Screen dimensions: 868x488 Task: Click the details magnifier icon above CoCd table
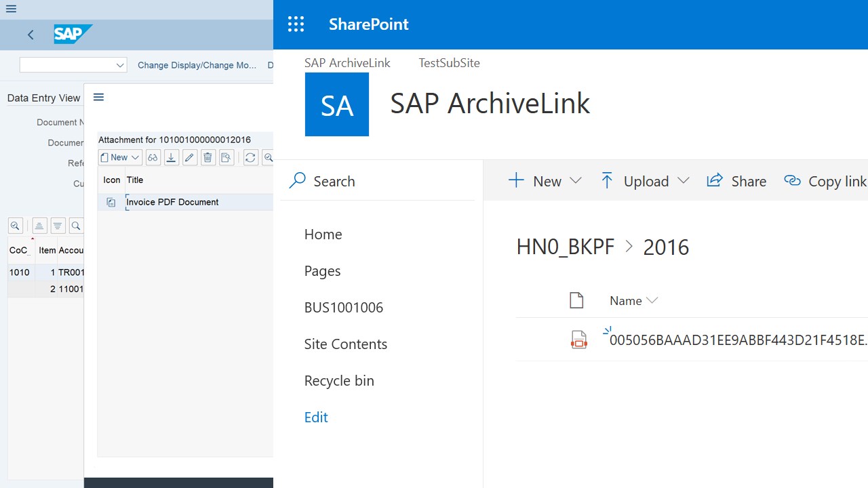[15, 226]
